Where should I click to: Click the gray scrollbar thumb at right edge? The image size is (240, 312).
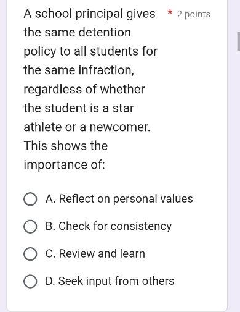coord(238,41)
